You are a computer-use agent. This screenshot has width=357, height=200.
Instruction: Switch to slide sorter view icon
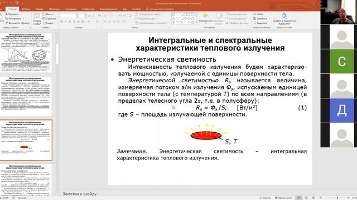(x=306, y=198)
